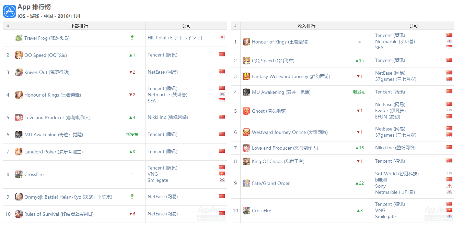Click China flag beside Nikki Inc in downloads
Viewport: 463px width, 225px height.
[x=222, y=117]
